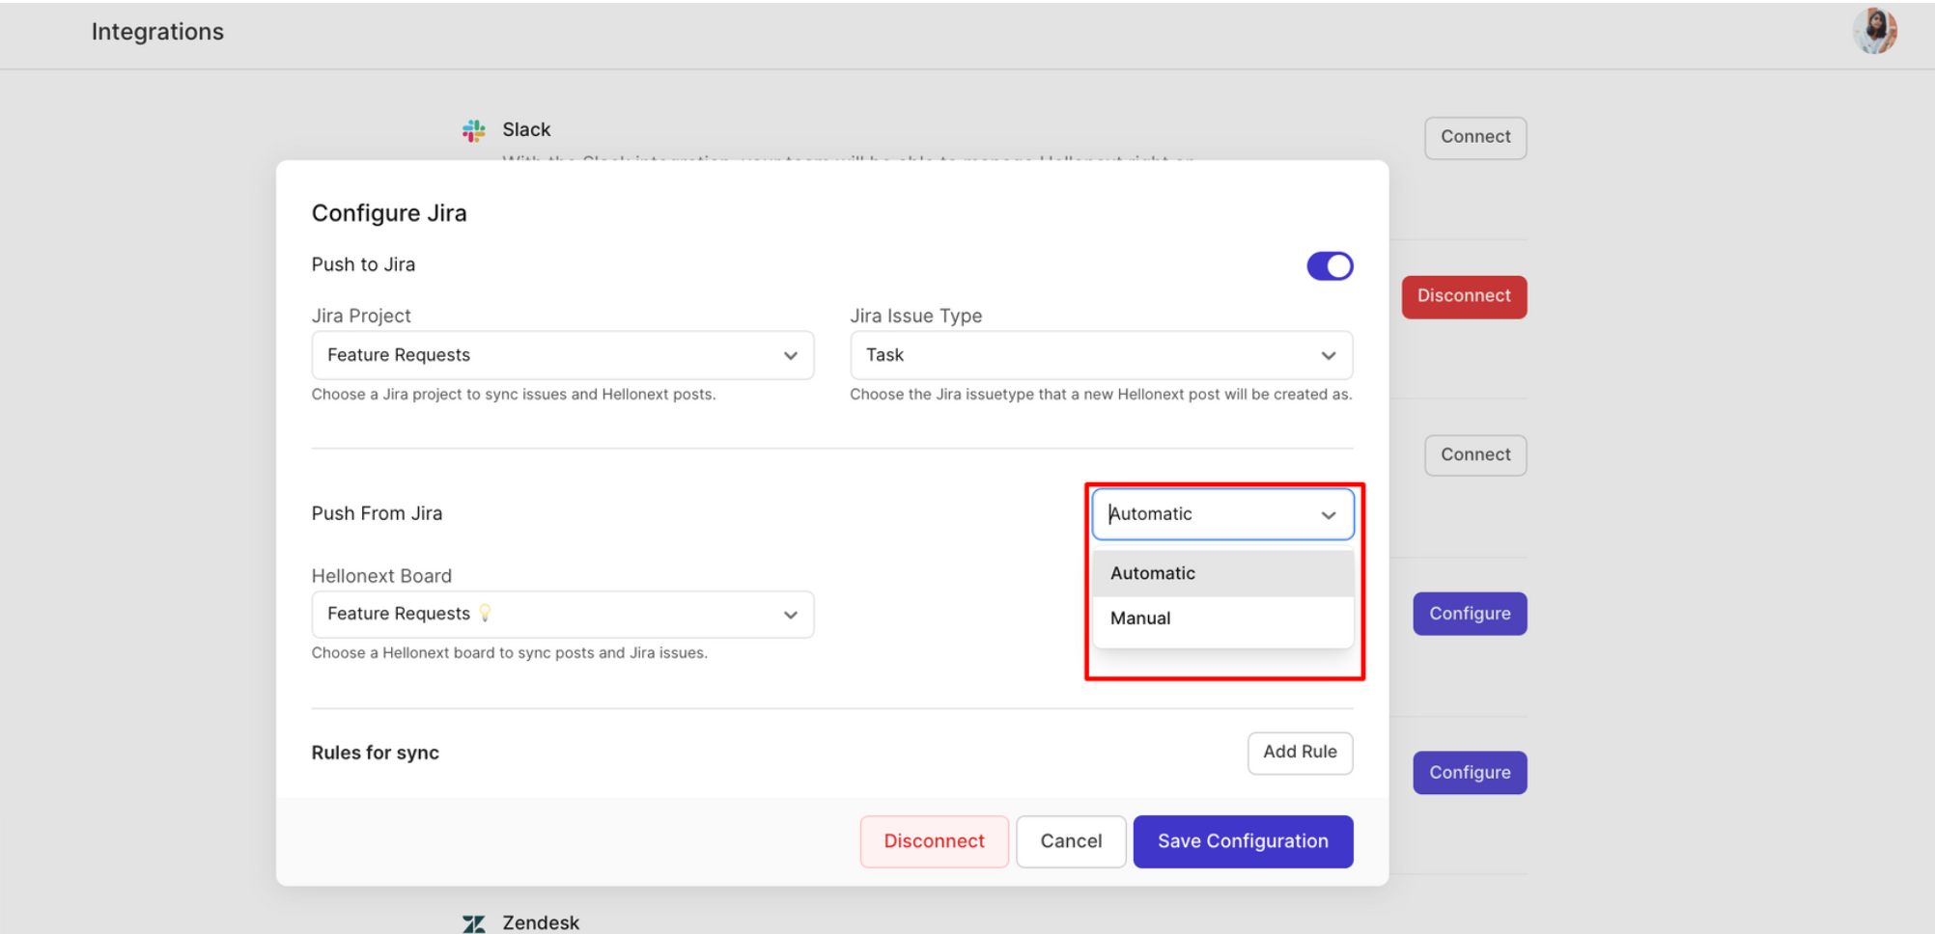Click the Slack integration icon

pyautogui.click(x=473, y=130)
